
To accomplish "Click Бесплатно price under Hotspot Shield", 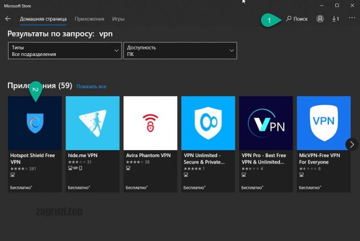I will (21, 188).
